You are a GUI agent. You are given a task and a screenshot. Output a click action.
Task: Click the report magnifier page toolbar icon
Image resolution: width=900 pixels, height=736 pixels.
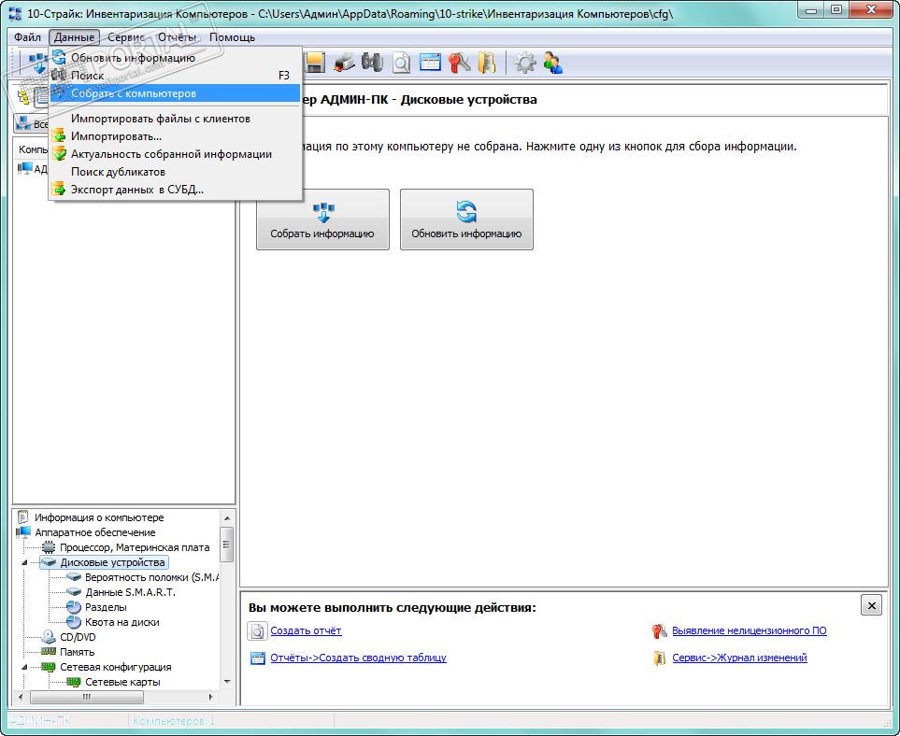(401, 63)
